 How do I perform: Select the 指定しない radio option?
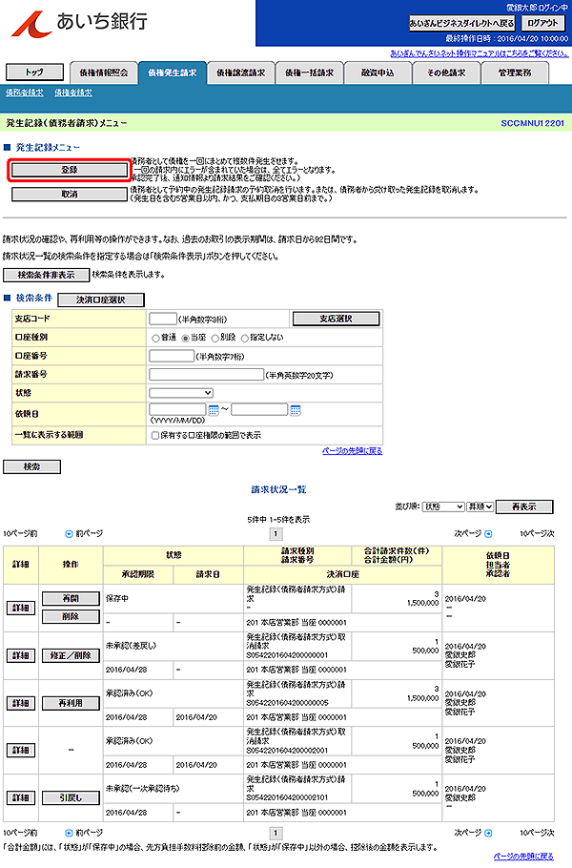[244, 338]
